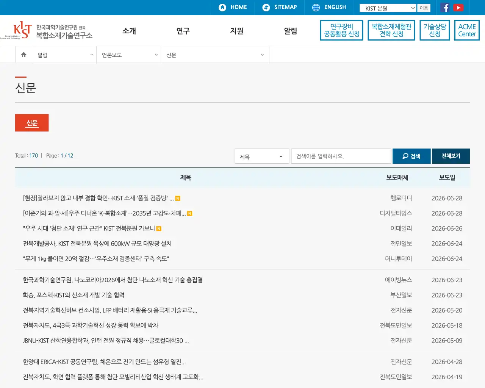Click the new-post badge on 디지털타임스 article
The image size is (485, 388).
click(190, 213)
